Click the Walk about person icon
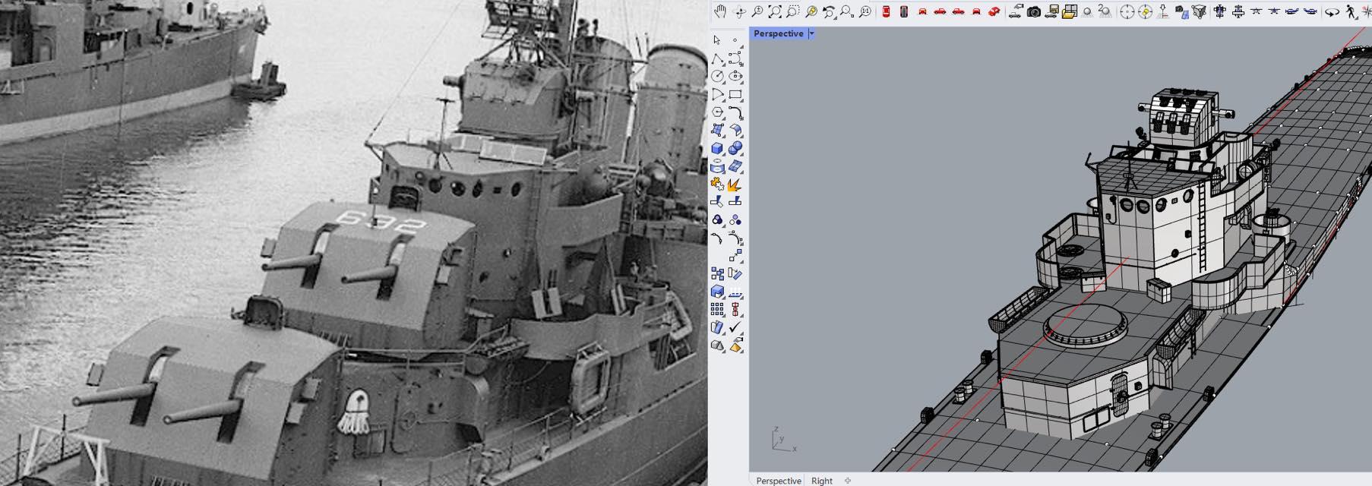 pos(1351,11)
